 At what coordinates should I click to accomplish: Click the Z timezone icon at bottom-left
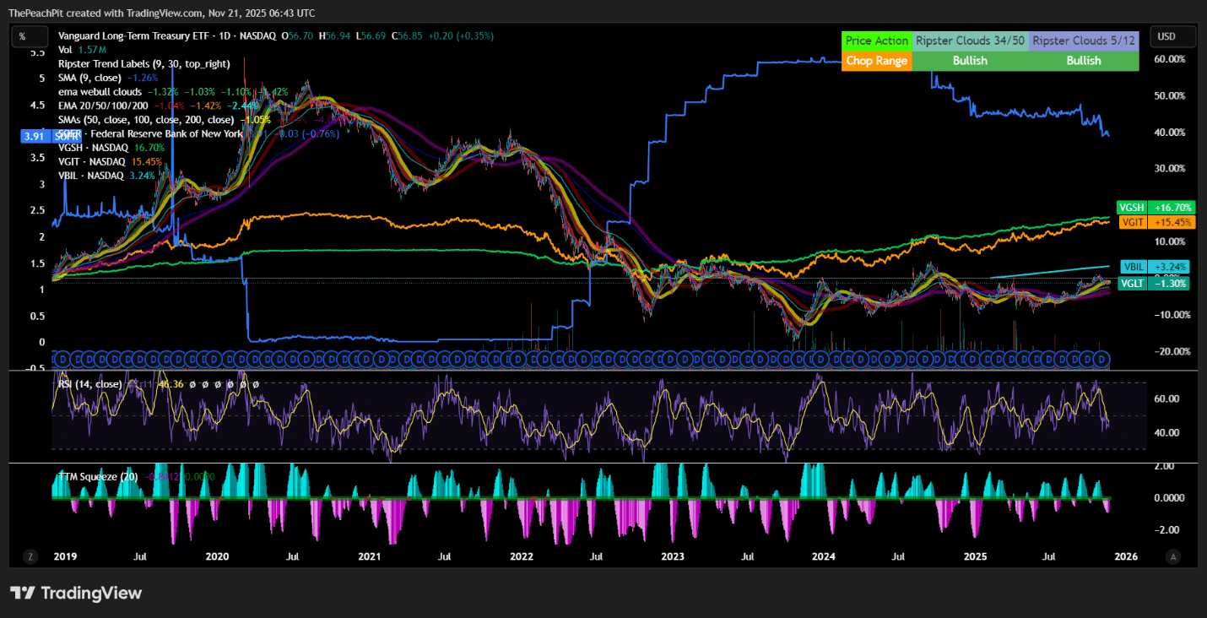point(30,556)
